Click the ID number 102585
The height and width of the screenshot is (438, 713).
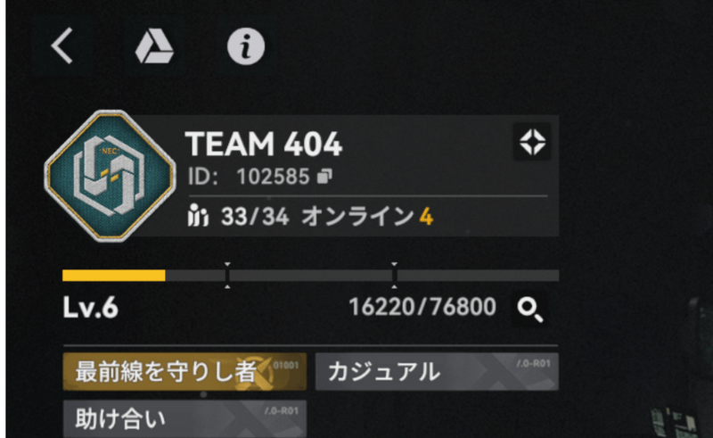pos(273,177)
